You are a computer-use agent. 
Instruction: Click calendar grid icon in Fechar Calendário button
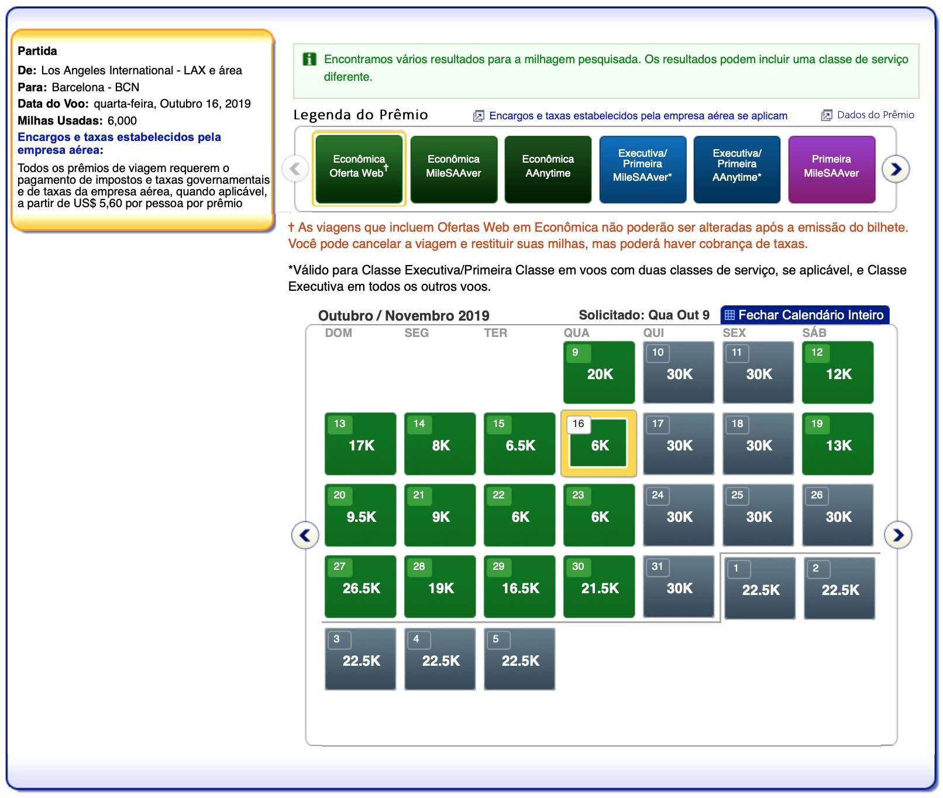click(729, 315)
